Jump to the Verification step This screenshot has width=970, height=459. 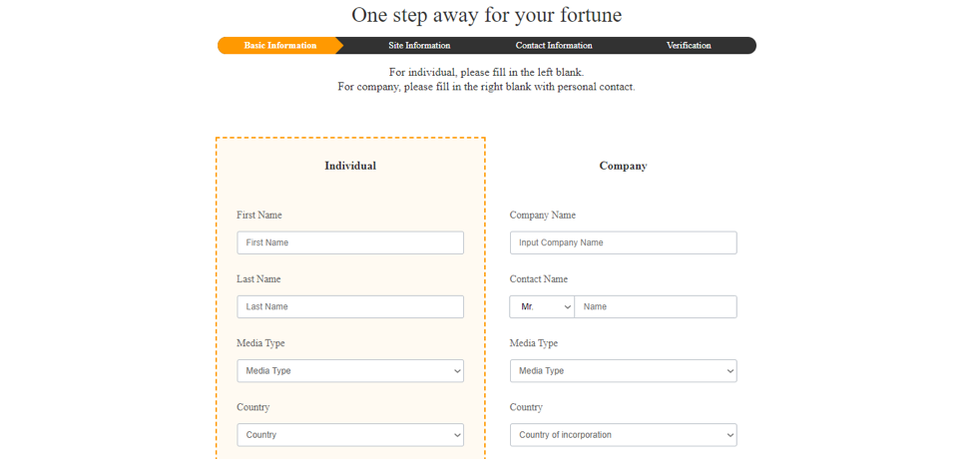click(689, 46)
